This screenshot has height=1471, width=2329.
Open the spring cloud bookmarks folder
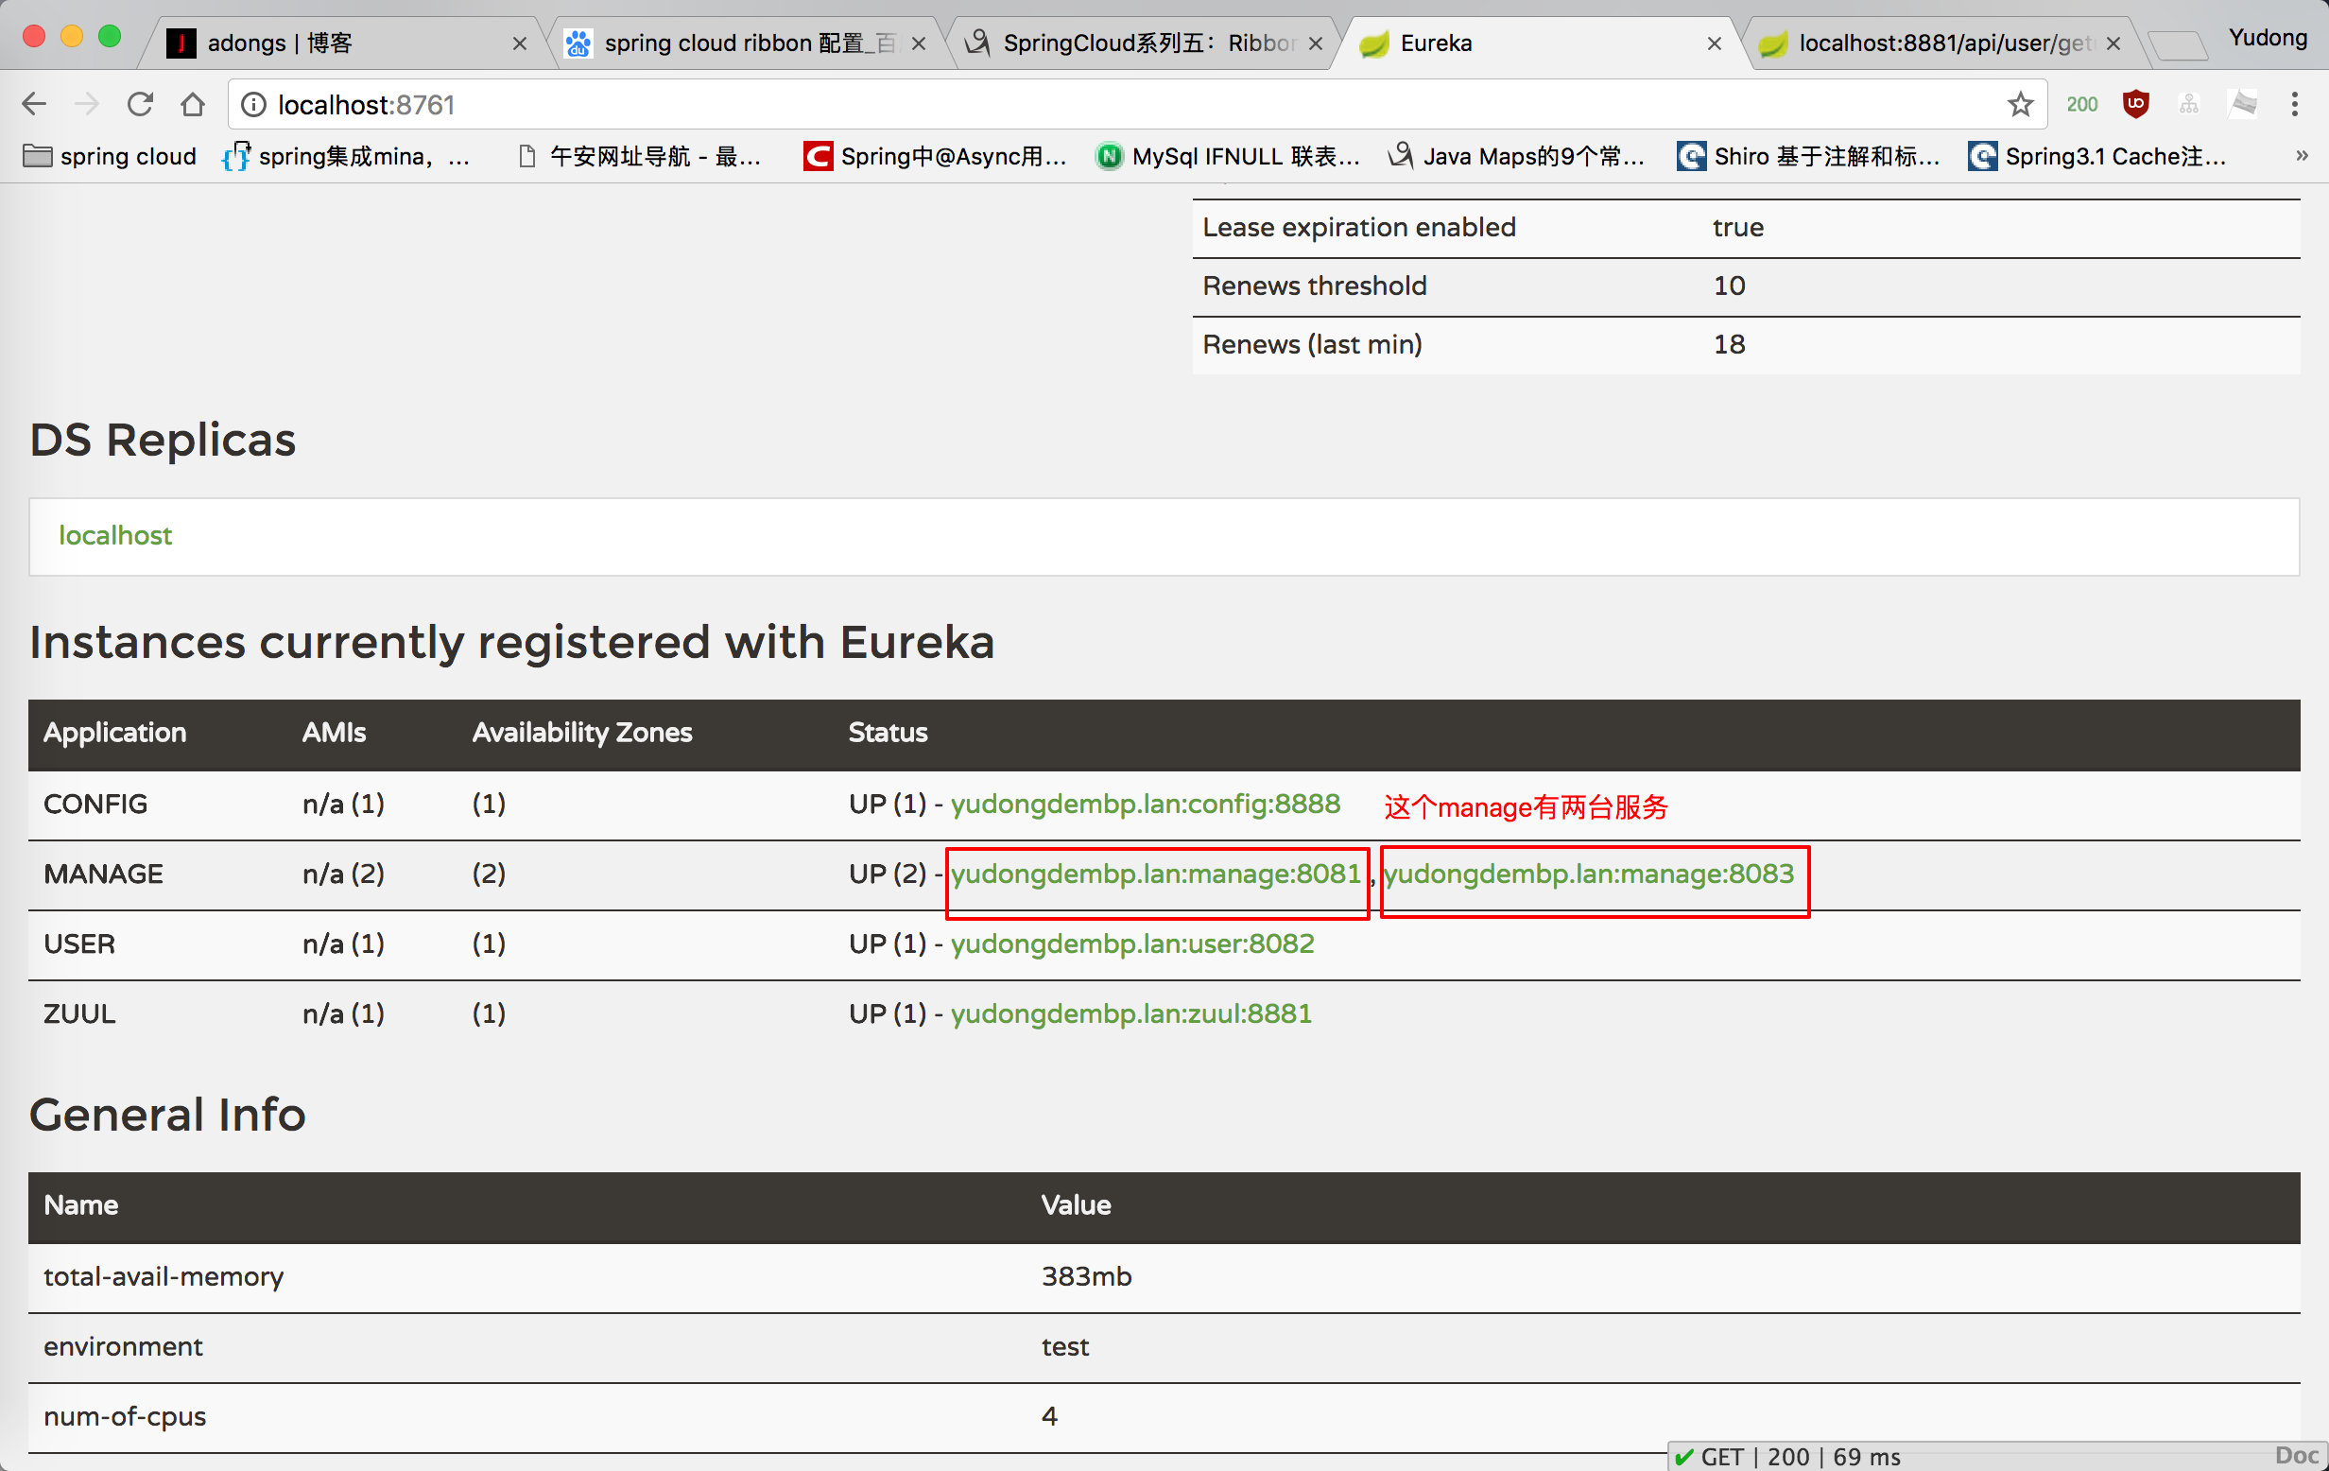[x=110, y=156]
